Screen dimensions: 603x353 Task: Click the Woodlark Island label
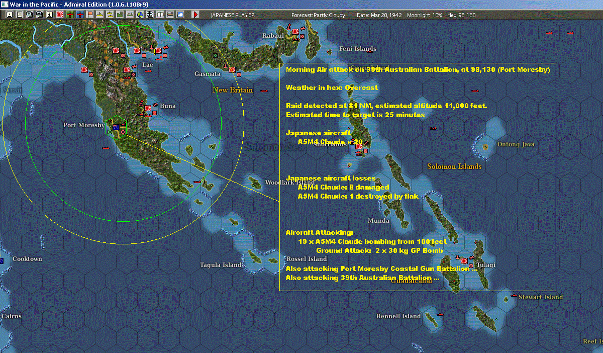tap(289, 183)
